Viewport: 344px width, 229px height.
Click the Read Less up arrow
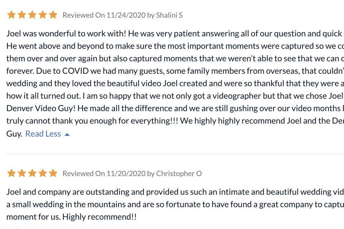pyautogui.click(x=67, y=135)
